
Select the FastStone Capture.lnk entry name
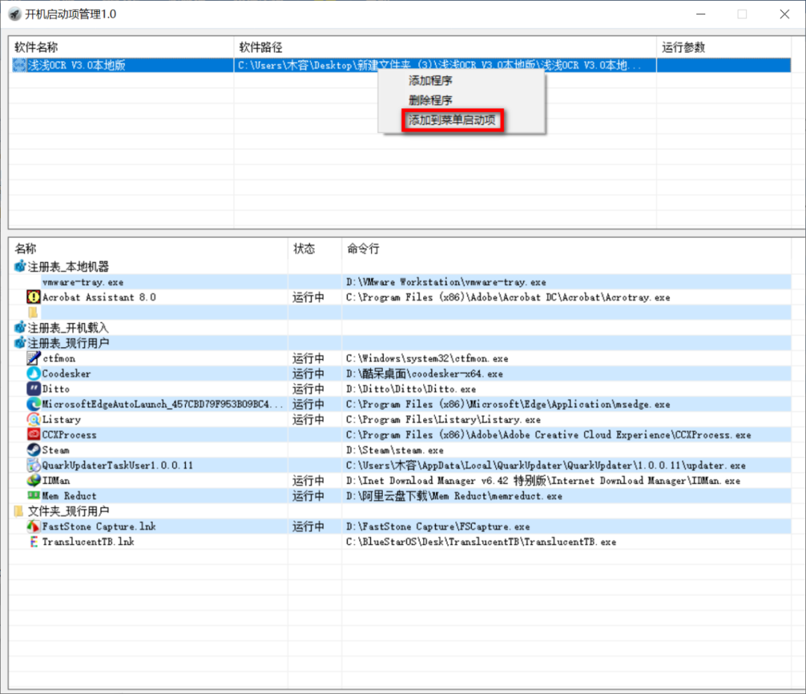(x=99, y=526)
